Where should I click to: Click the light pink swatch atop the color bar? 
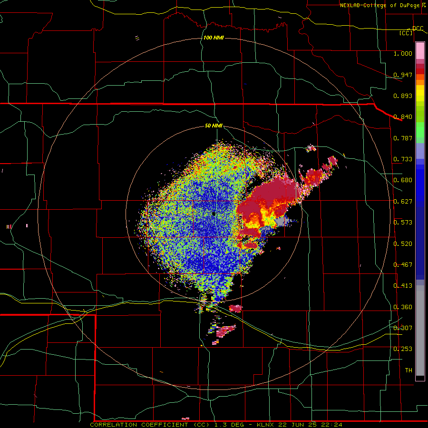(420, 51)
